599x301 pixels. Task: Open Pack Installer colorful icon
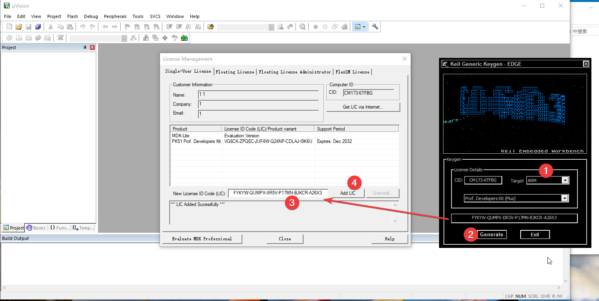(x=184, y=38)
